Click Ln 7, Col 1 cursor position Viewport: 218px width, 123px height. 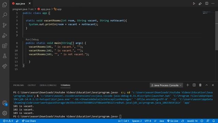pos(123,121)
